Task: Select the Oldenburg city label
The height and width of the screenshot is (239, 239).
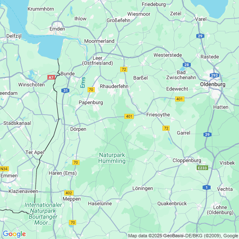Action: (x=213, y=84)
